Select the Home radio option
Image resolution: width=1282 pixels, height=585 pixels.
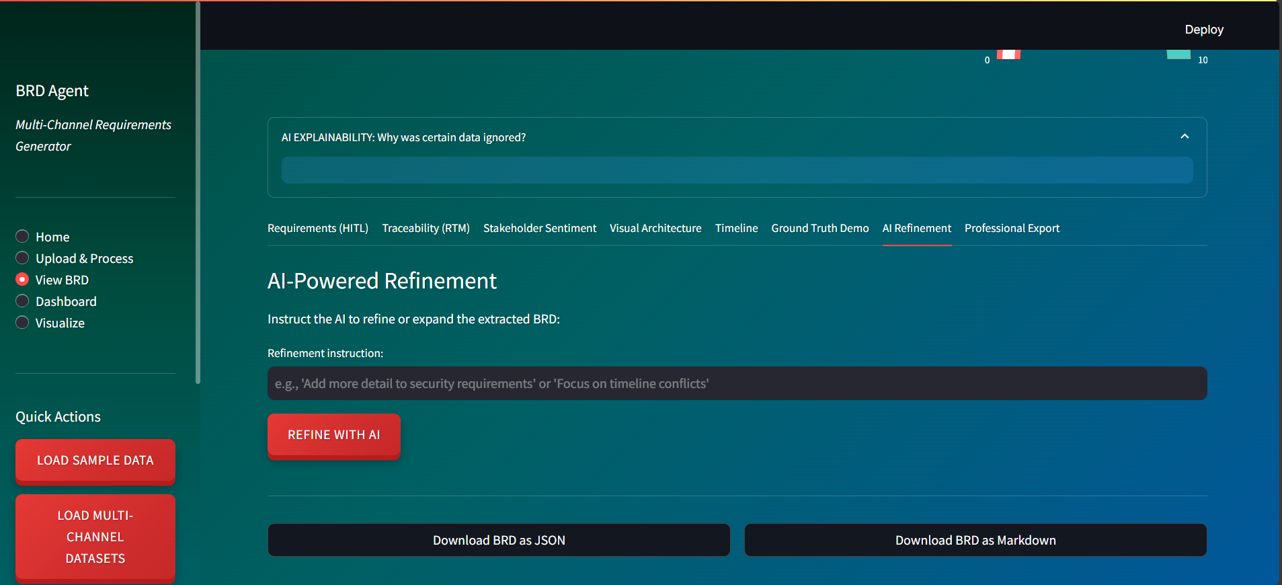pos(23,237)
